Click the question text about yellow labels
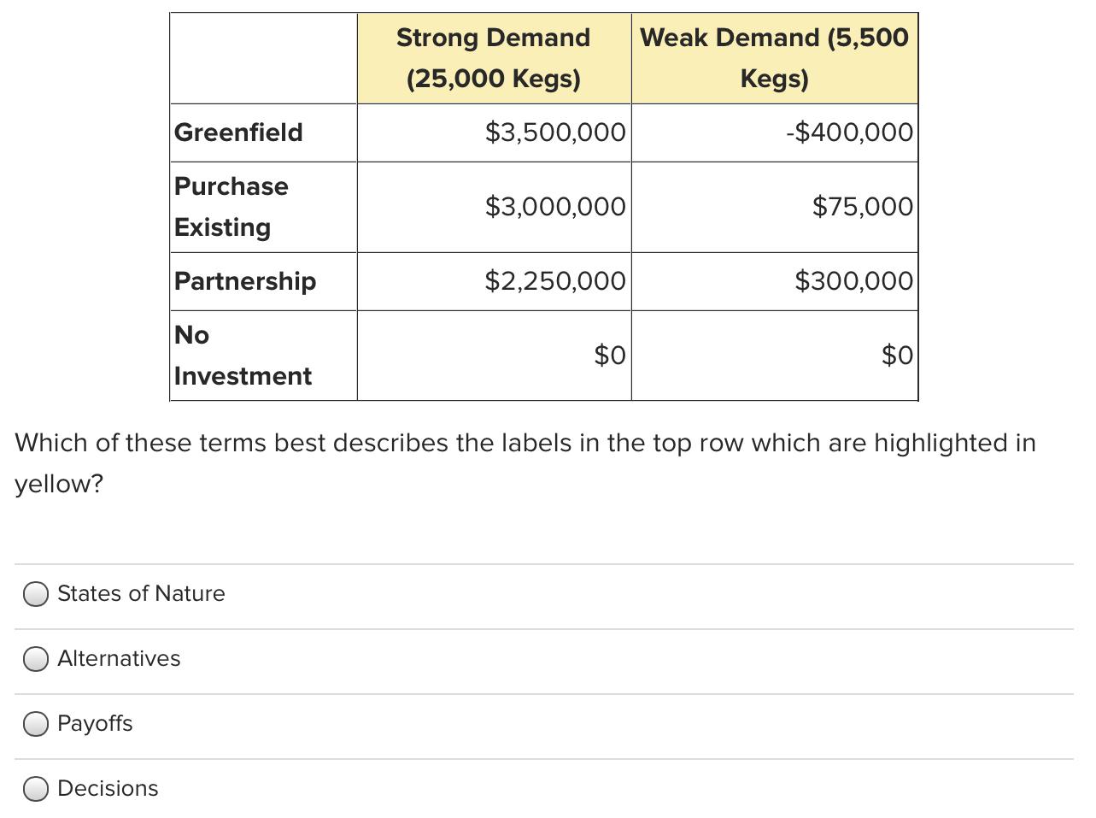The image size is (1096, 818). tap(525, 462)
